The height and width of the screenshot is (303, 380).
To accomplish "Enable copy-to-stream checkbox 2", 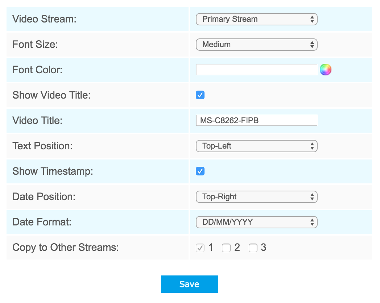I will click(x=226, y=248).
